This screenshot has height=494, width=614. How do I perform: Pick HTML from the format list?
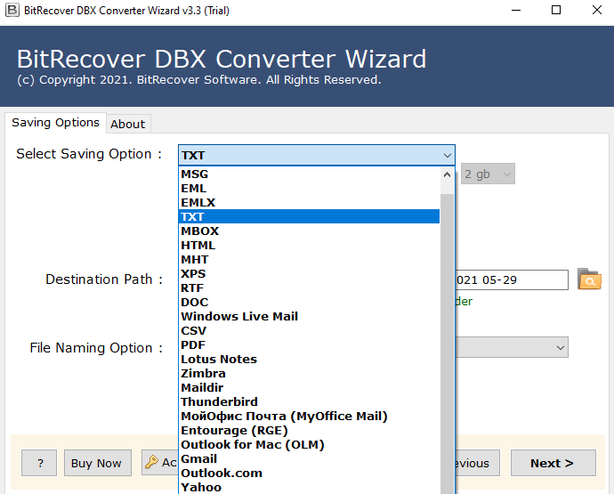pos(309,245)
